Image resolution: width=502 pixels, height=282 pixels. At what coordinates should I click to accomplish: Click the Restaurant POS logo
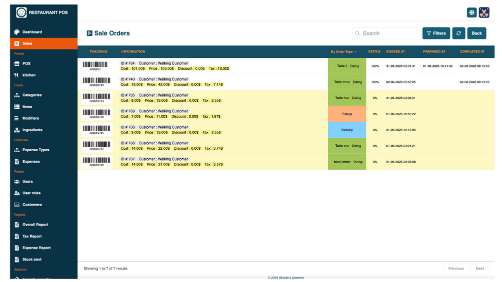tap(21, 12)
